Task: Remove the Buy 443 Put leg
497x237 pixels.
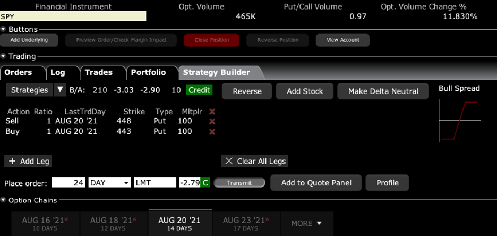Action: pyautogui.click(x=212, y=131)
